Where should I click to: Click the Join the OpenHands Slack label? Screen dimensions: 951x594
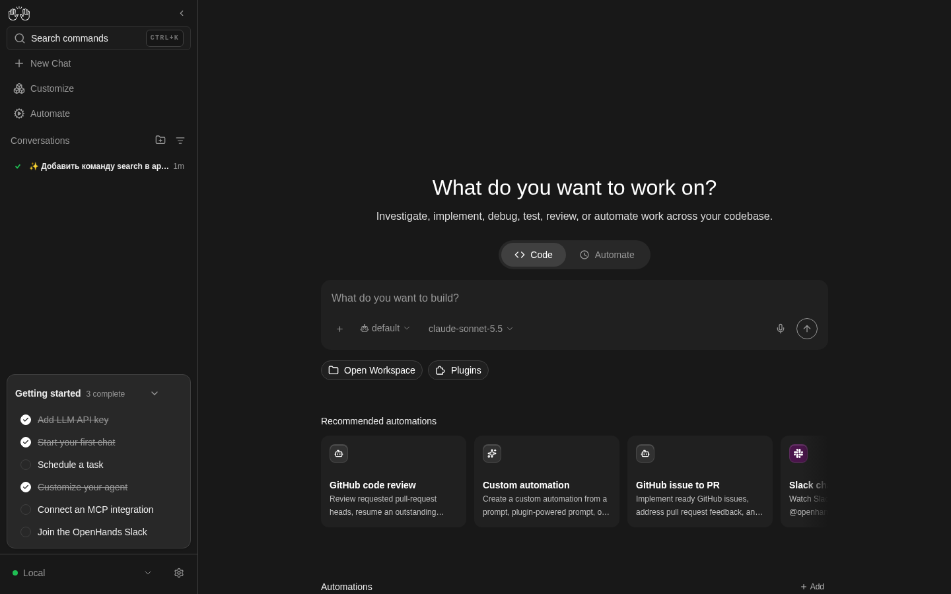coord(92,532)
